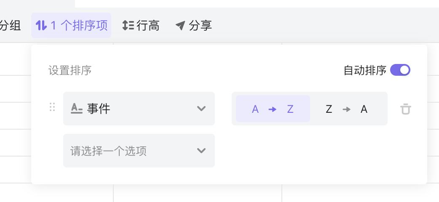Click the sort arrows icon in toolbar
This screenshot has width=439, height=202.
pos(41,25)
